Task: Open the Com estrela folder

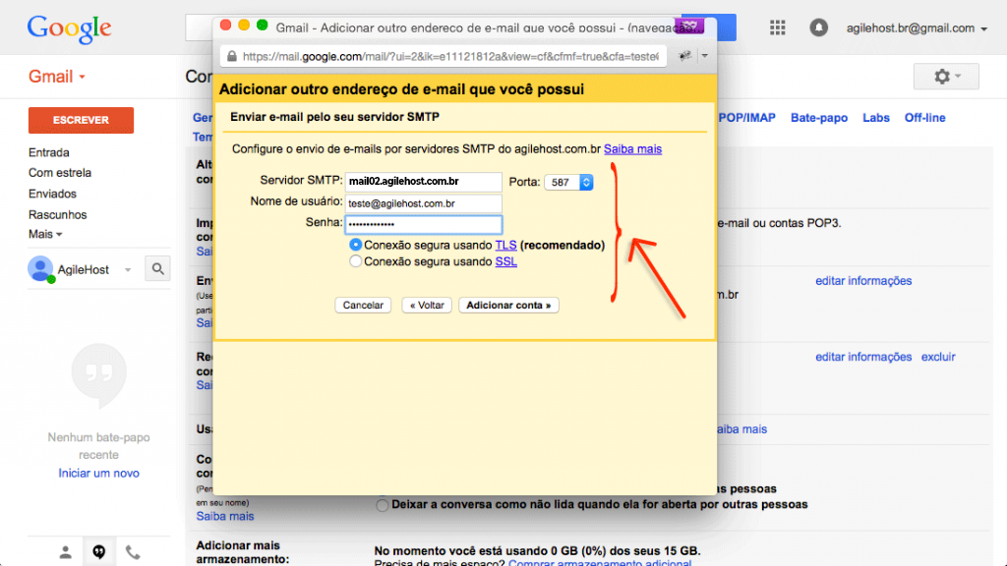Action: [x=60, y=173]
